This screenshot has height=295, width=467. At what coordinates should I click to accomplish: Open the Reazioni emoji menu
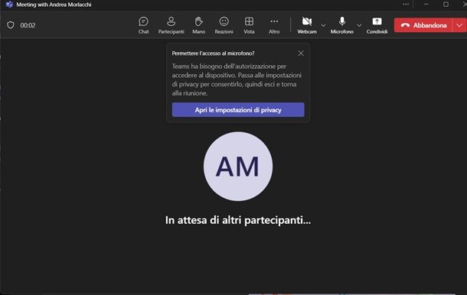tap(224, 25)
